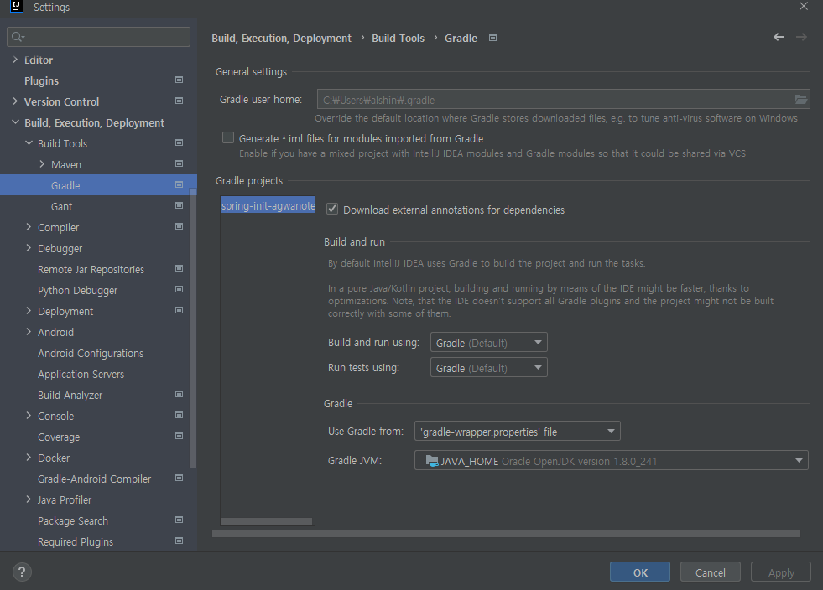Open Application Servers settings
The height and width of the screenshot is (590, 823).
click(81, 375)
